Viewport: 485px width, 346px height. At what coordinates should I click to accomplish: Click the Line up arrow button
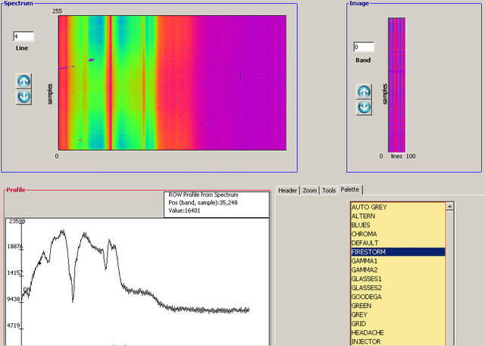point(23,81)
